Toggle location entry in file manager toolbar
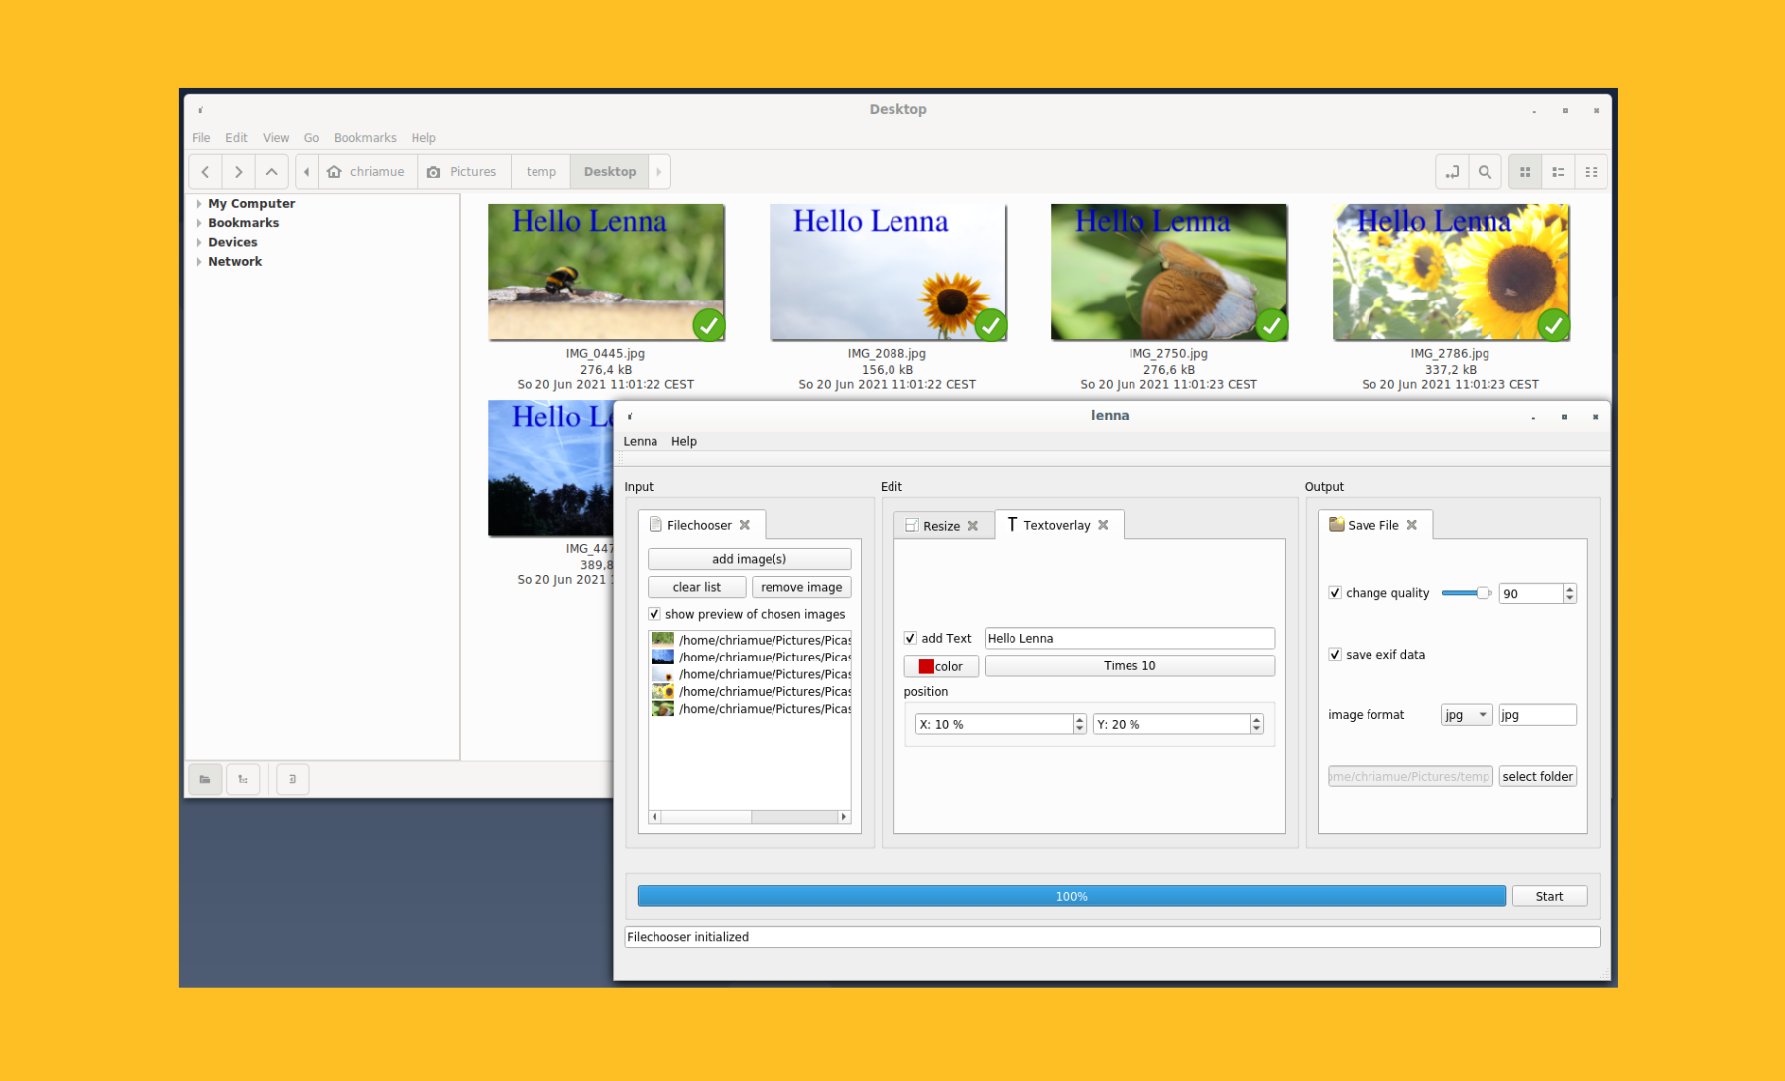Screen dimensions: 1785x1081 pos(1452,172)
